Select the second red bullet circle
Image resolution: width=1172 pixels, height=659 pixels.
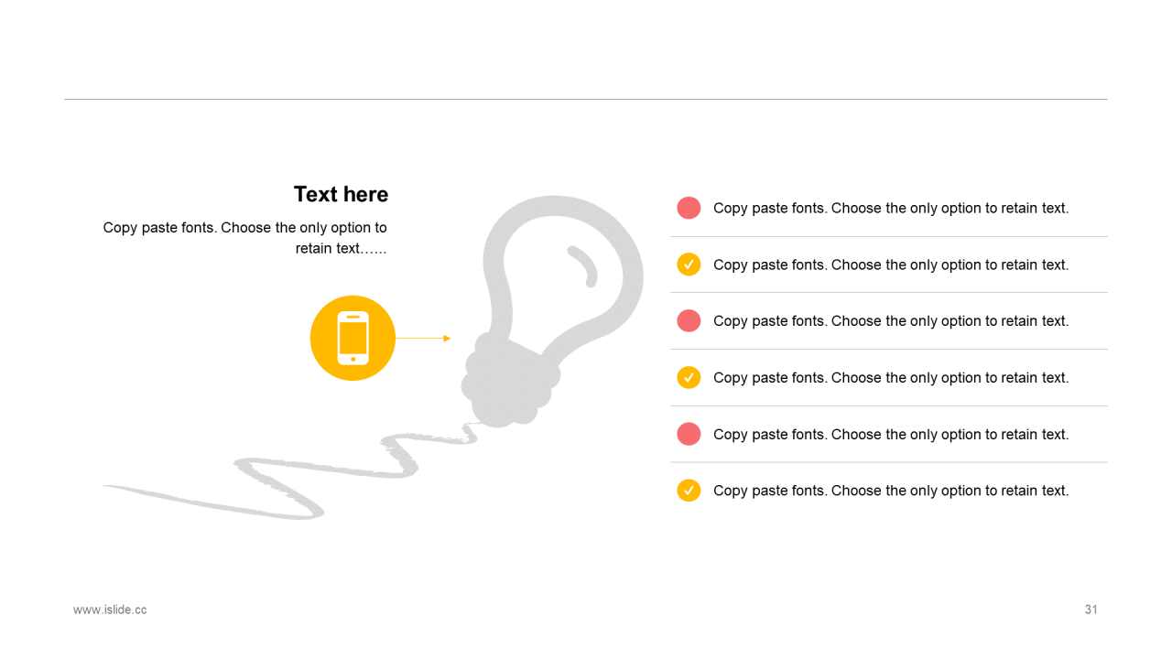pos(689,320)
